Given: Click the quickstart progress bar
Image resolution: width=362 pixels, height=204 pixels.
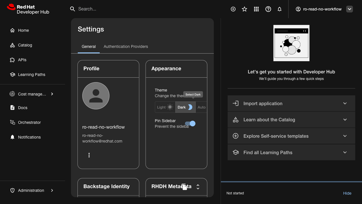Looking at the screenshot, I should point(291,182).
